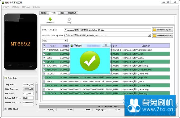This screenshot has height=118, width=180.
Task: Click the Ext Clock field
Action: [28, 93]
